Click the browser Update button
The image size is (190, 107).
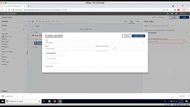tap(185, 10)
